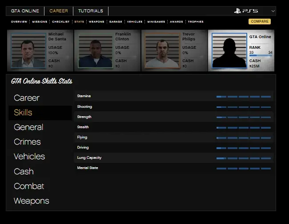Select the GTA Online silhouette character
289x224 pixels.
tap(229, 51)
